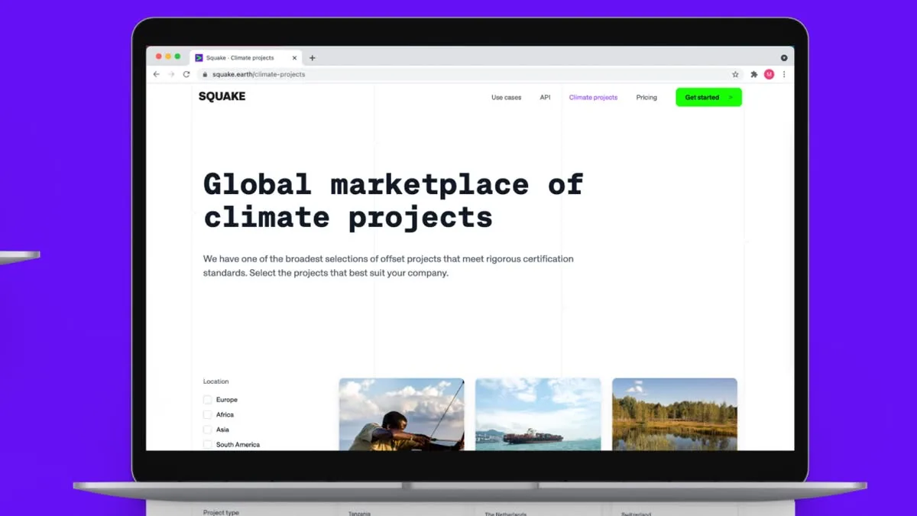Viewport: 917px width, 516px height.
Task: Click the SQUAKE logo
Action: (222, 96)
